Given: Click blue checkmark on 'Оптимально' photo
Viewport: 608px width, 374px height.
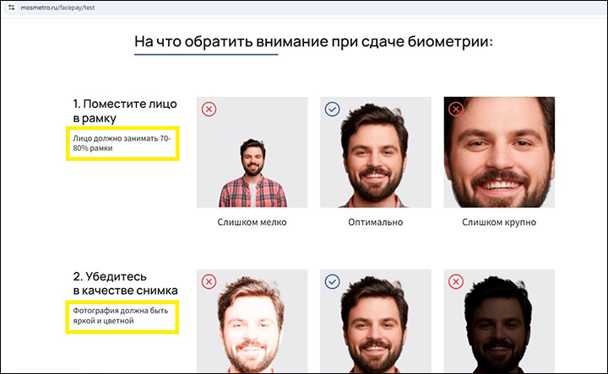Looking at the screenshot, I should point(333,110).
